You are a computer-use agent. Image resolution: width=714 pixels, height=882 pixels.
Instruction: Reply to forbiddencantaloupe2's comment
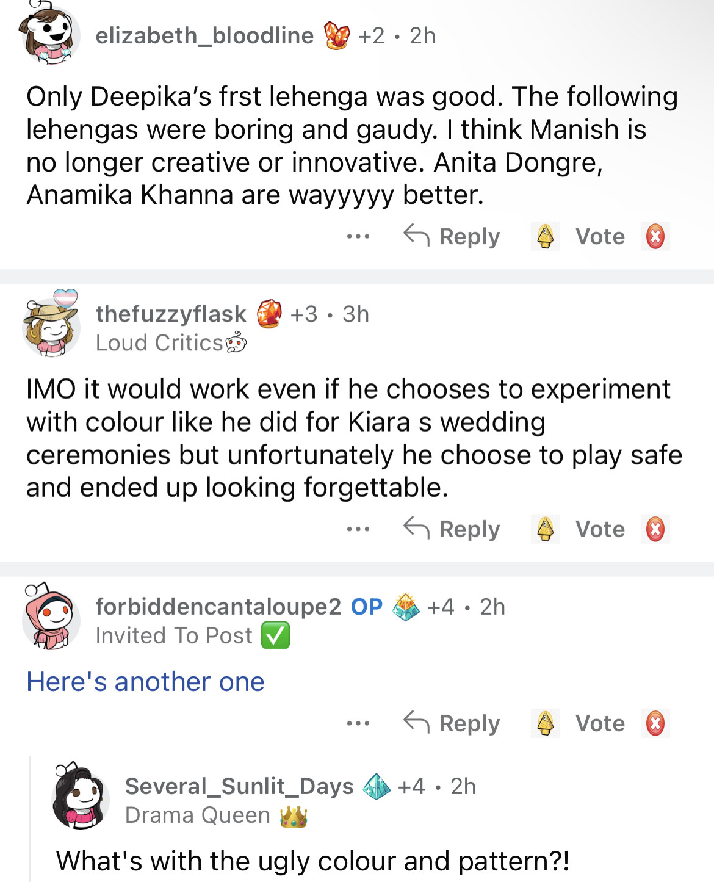coord(452,723)
